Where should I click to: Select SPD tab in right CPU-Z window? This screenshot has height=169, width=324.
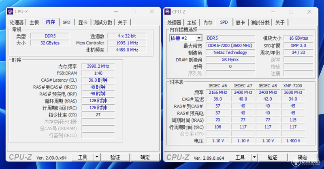224,22
